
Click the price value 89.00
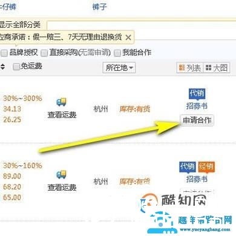(x=12, y=176)
